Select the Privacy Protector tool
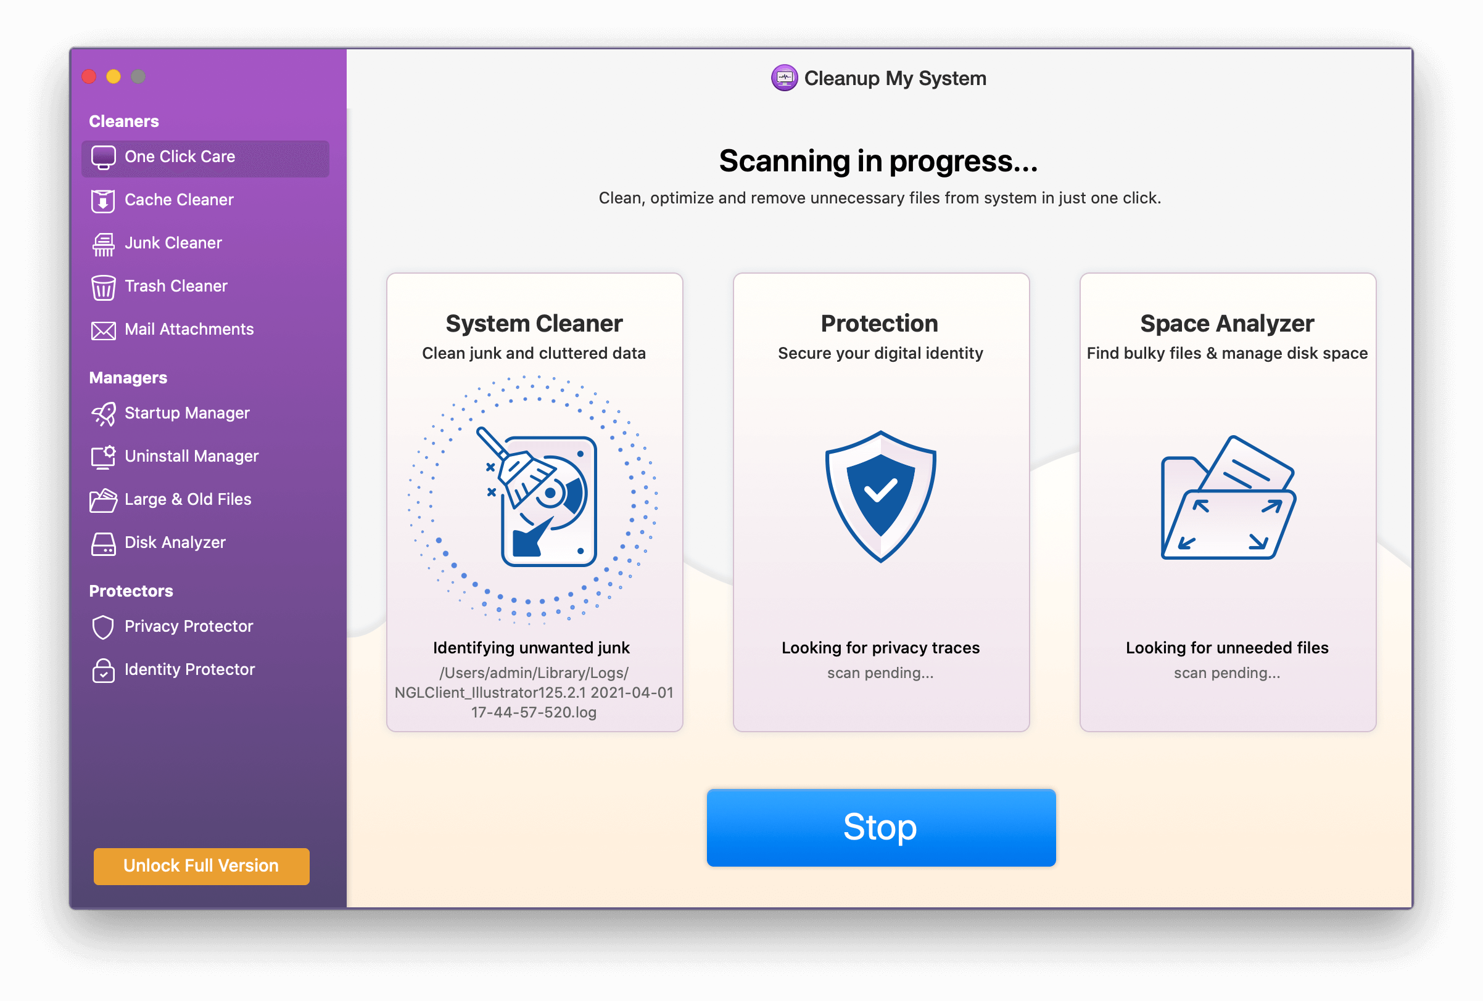This screenshot has height=1001, width=1483. [173, 626]
